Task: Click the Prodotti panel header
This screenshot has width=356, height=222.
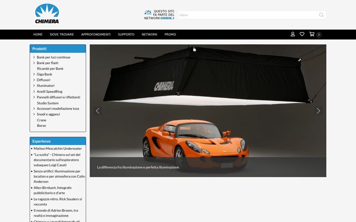Action: [58, 49]
